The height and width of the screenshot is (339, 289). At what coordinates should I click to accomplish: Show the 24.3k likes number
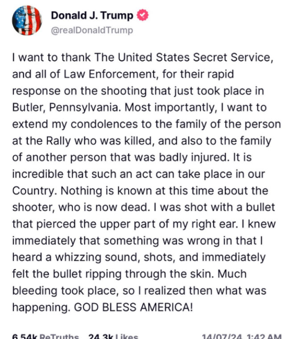[x=101, y=336]
